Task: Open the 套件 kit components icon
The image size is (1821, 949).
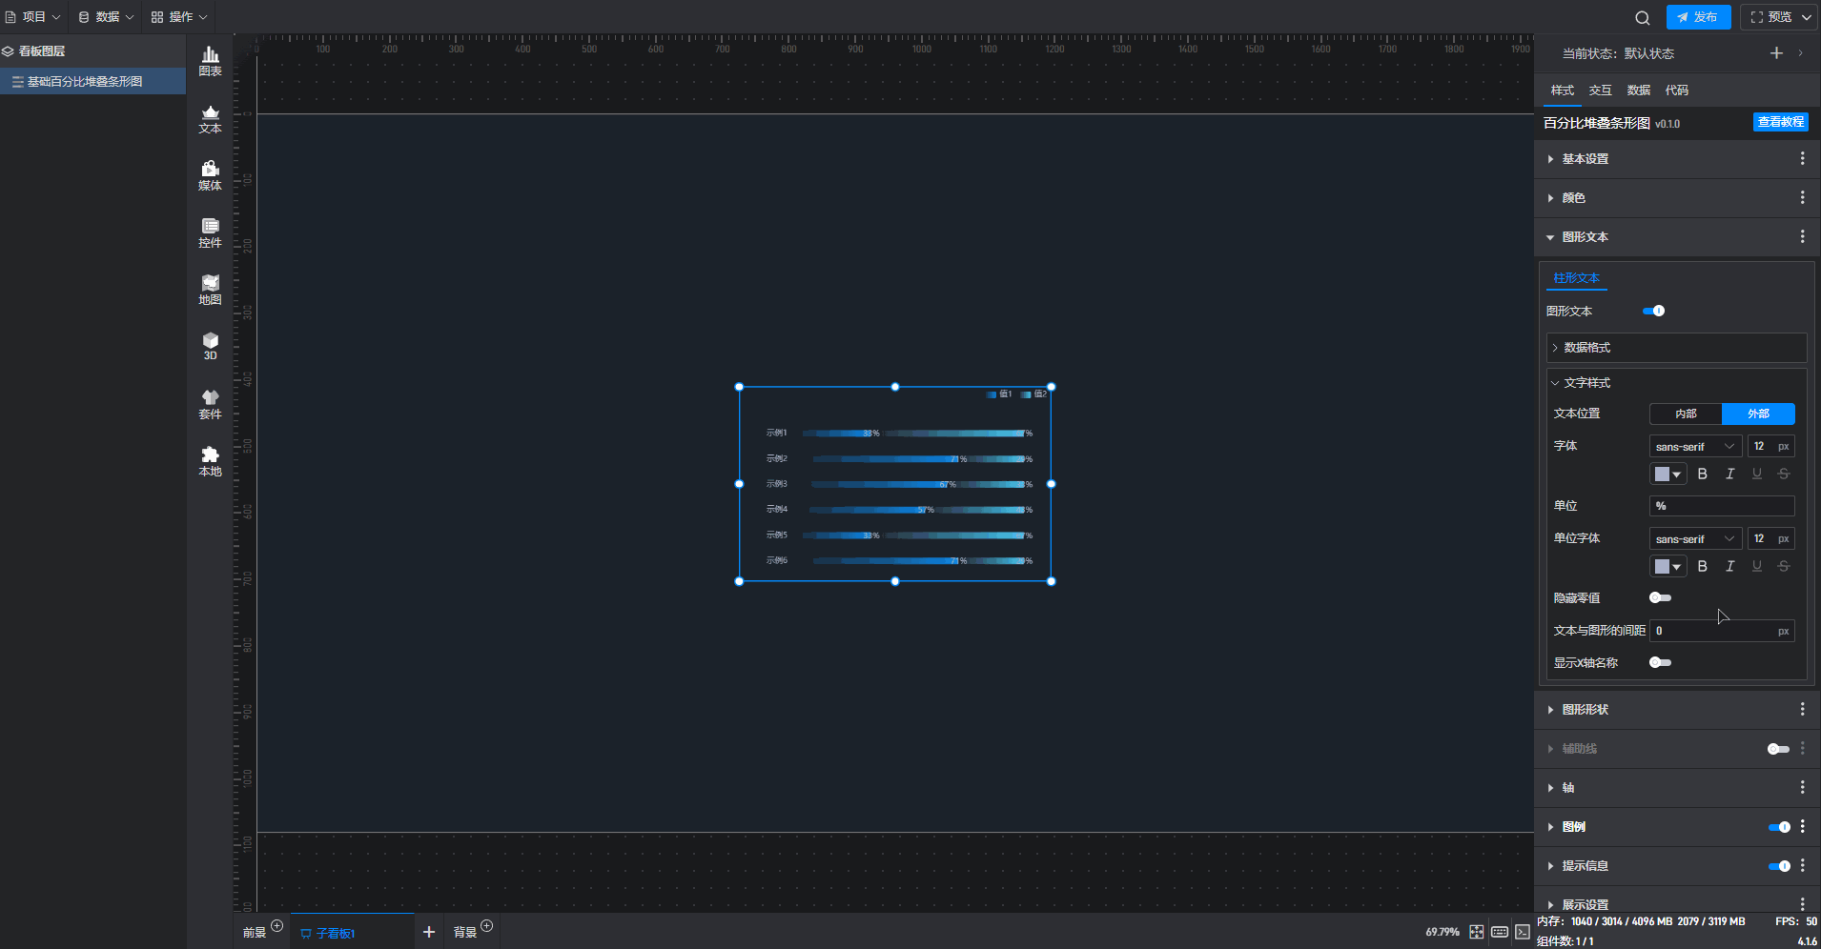Action: tap(210, 404)
